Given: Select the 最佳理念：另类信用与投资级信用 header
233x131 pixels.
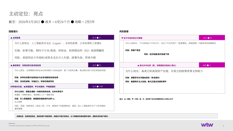Looking at the screenshot, I should point(48,65).
